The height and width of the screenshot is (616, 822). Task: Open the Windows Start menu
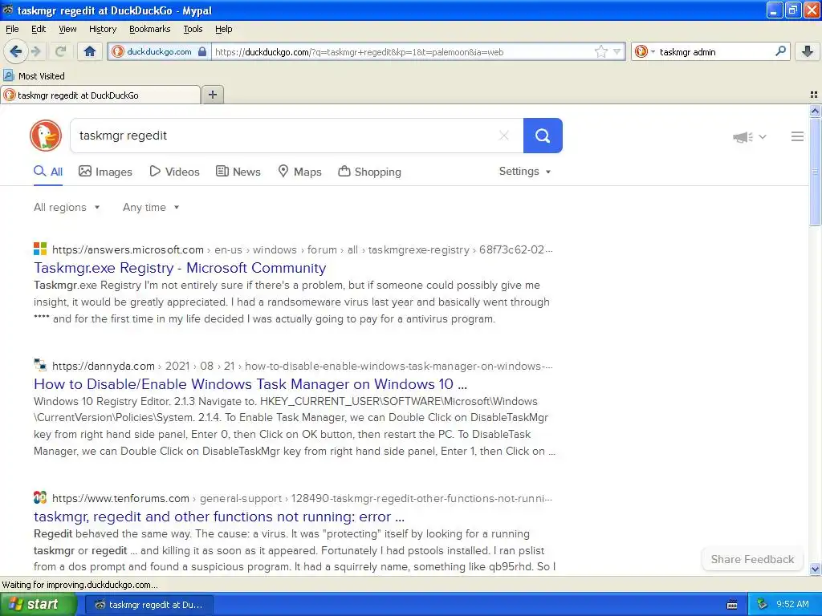38,605
